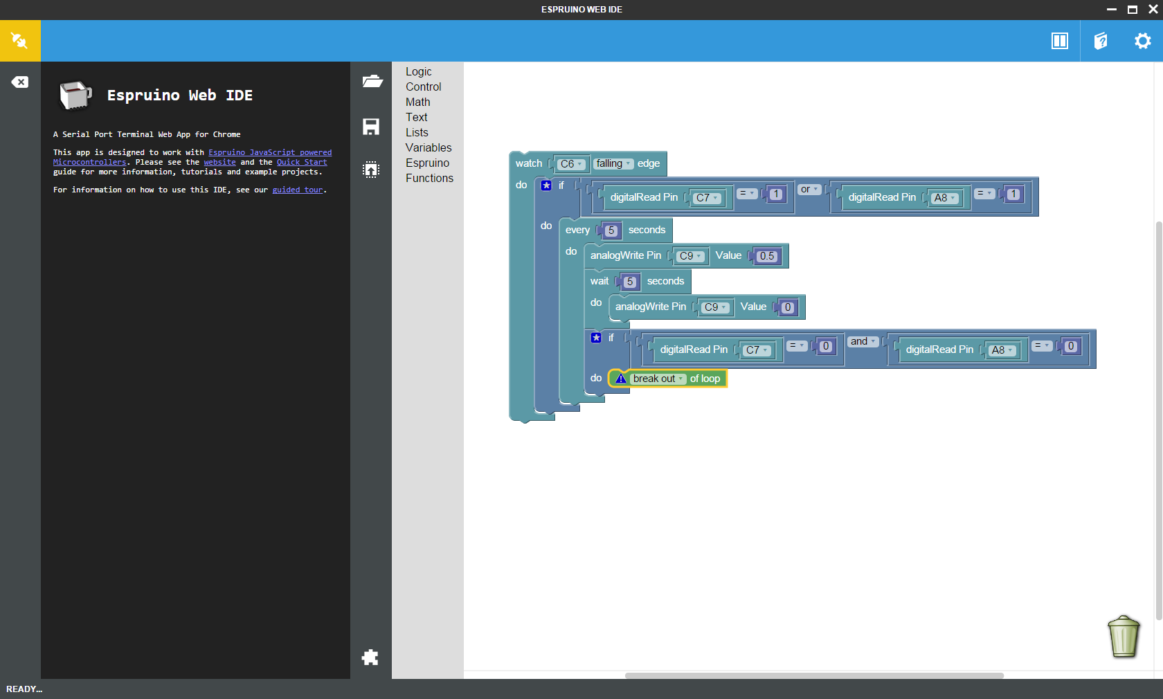Edit the 'every 5 seconds' number field

point(611,230)
